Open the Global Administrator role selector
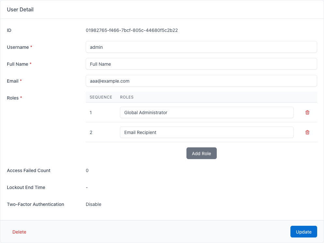The image size is (324, 243). [x=206, y=113]
